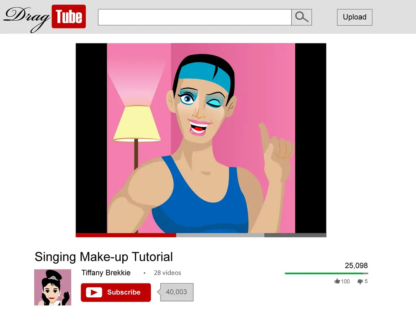Open the 28 videos link
The height and width of the screenshot is (312, 416).
[x=167, y=273]
